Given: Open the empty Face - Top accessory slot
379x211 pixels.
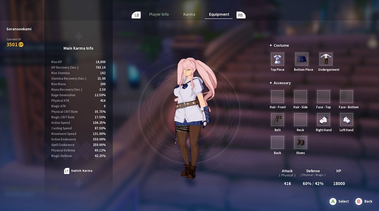Looking at the screenshot, I should [323, 97].
